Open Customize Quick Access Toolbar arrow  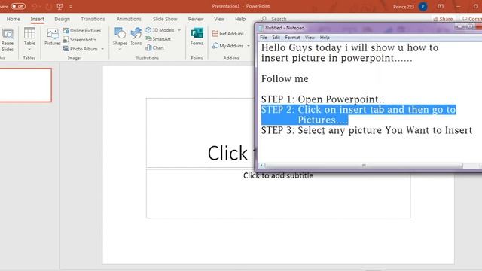pyautogui.click(x=71, y=7)
